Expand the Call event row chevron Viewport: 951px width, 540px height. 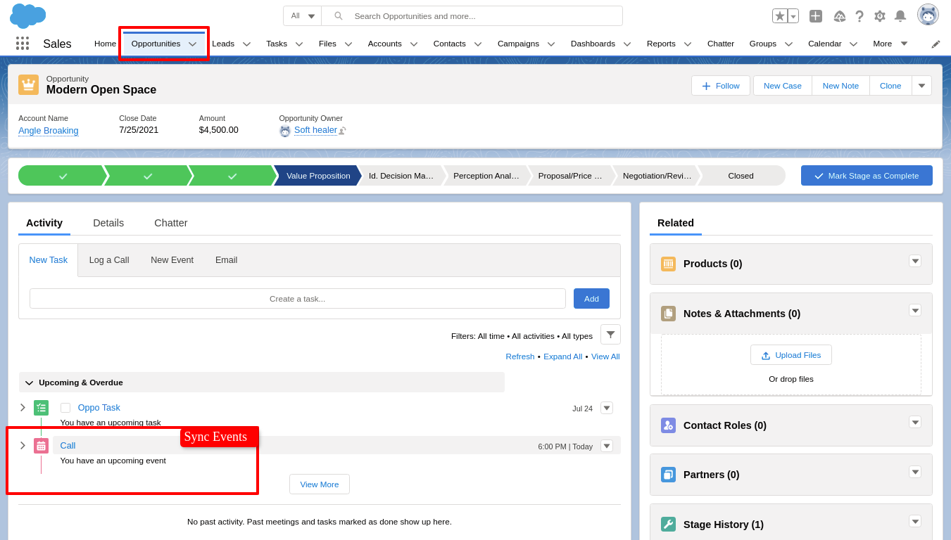23,446
